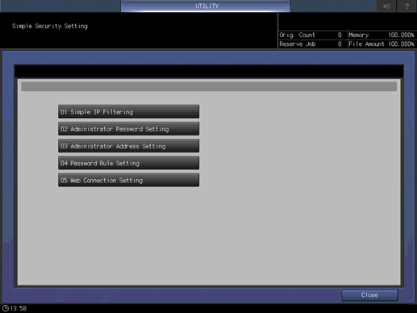The height and width of the screenshot is (313, 417).
Task: Open 05 Web Connection Setting
Action: tap(128, 180)
